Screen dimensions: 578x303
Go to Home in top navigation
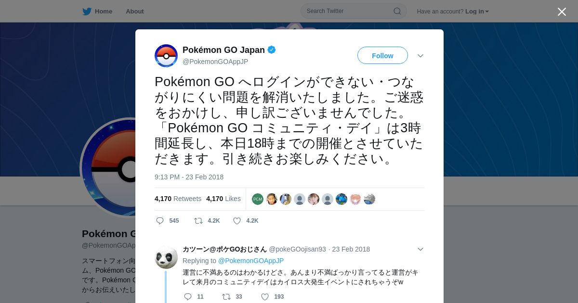(104, 11)
